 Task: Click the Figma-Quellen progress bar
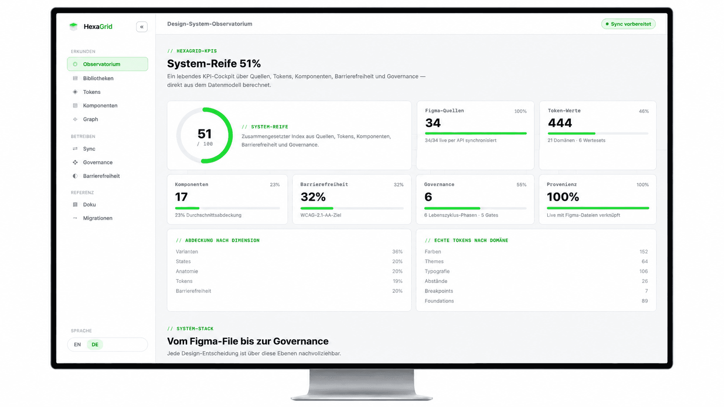(x=476, y=133)
